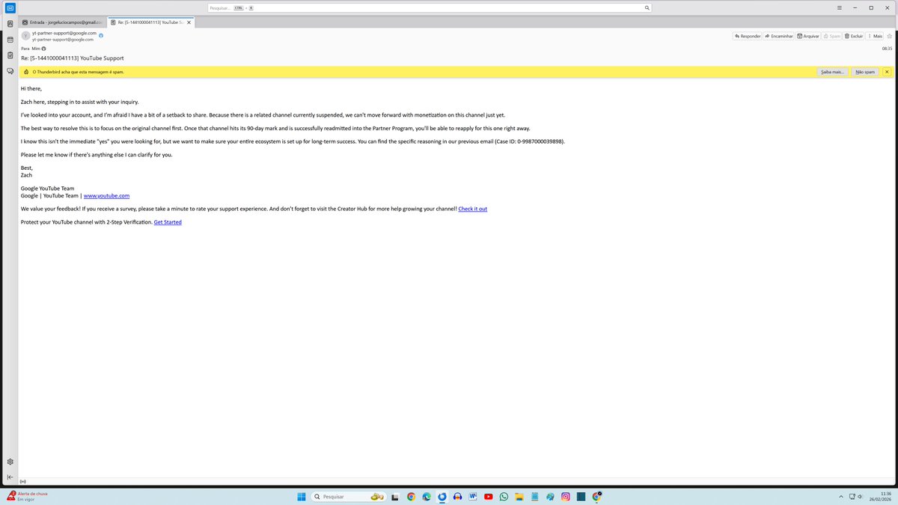Open Thunderbird settings via the gear icon
The height and width of the screenshot is (505, 898).
tap(9, 462)
